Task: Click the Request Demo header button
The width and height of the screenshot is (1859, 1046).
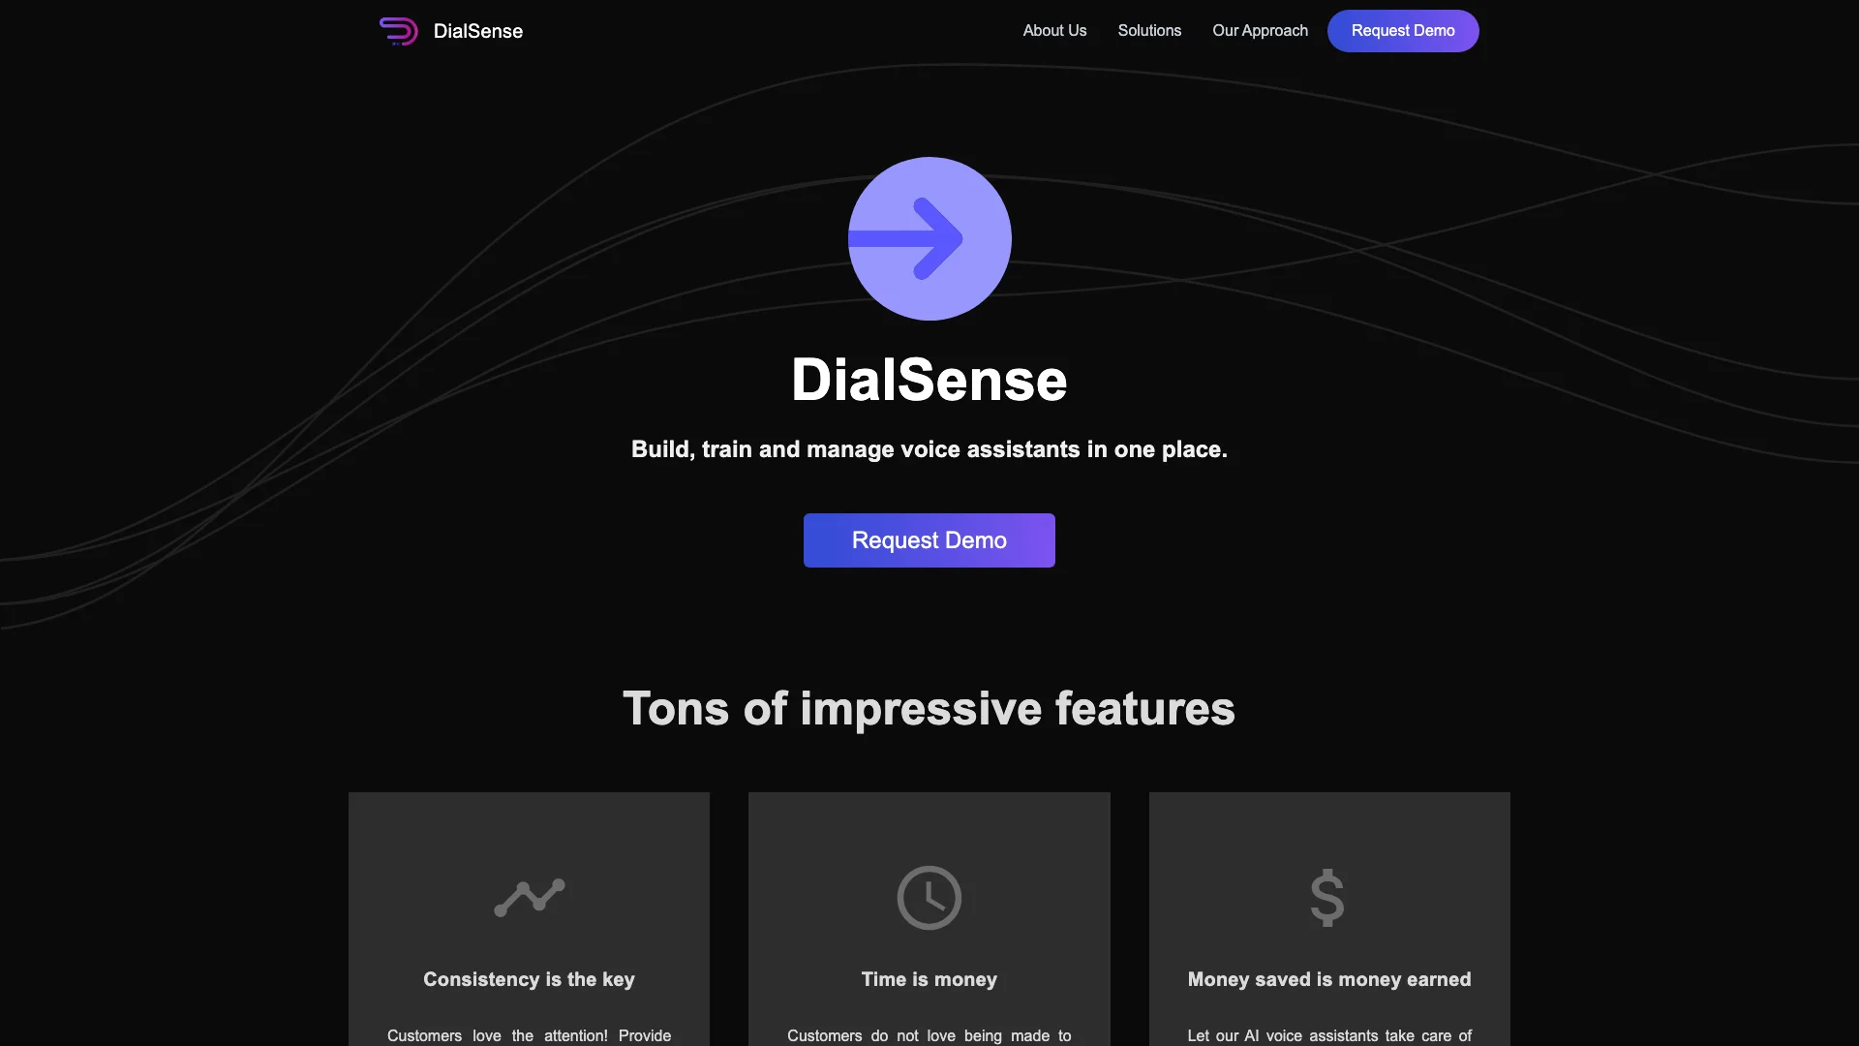Action: click(x=1403, y=31)
